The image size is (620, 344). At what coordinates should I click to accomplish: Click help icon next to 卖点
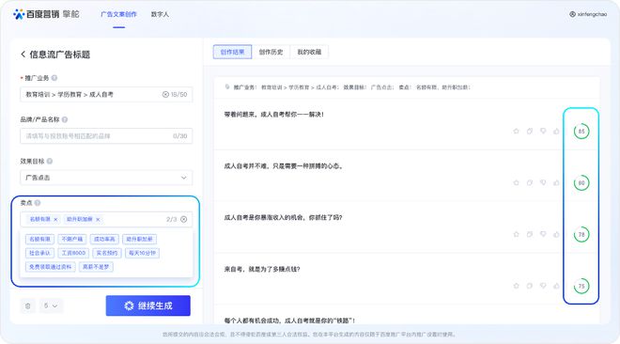pos(38,203)
